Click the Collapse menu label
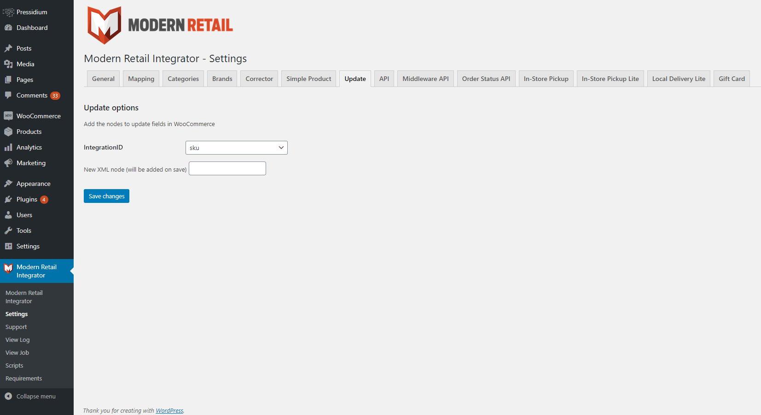The width and height of the screenshot is (761, 415). tap(36, 396)
